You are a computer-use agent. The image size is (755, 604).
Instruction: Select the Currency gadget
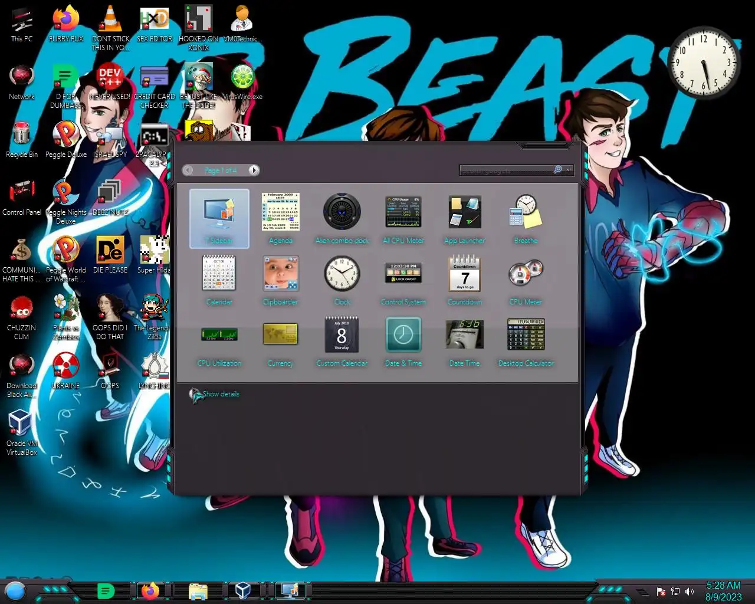coord(281,342)
